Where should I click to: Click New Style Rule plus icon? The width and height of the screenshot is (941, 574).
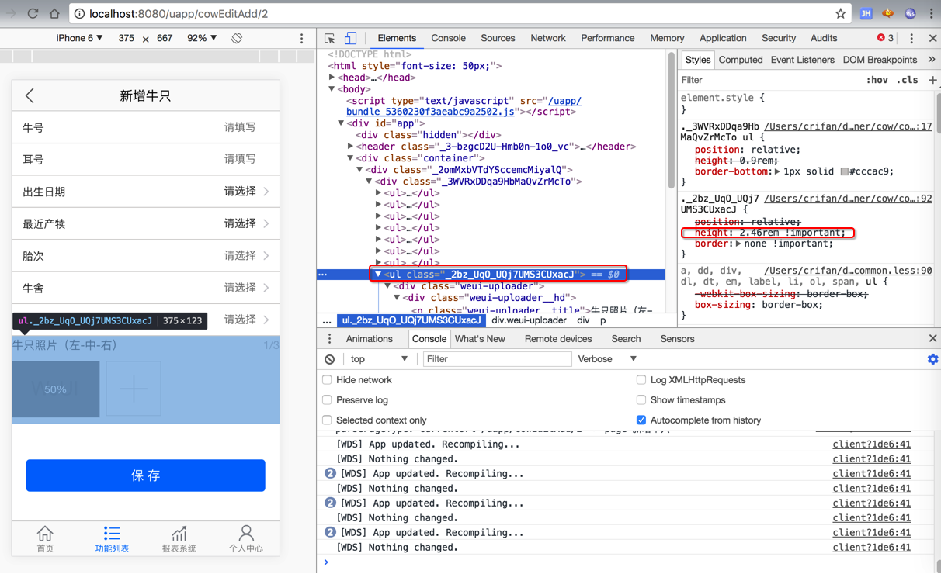932,80
